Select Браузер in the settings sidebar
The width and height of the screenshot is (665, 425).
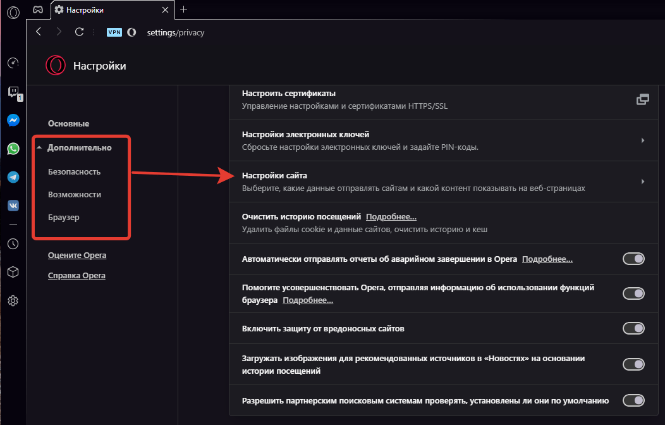coord(63,217)
